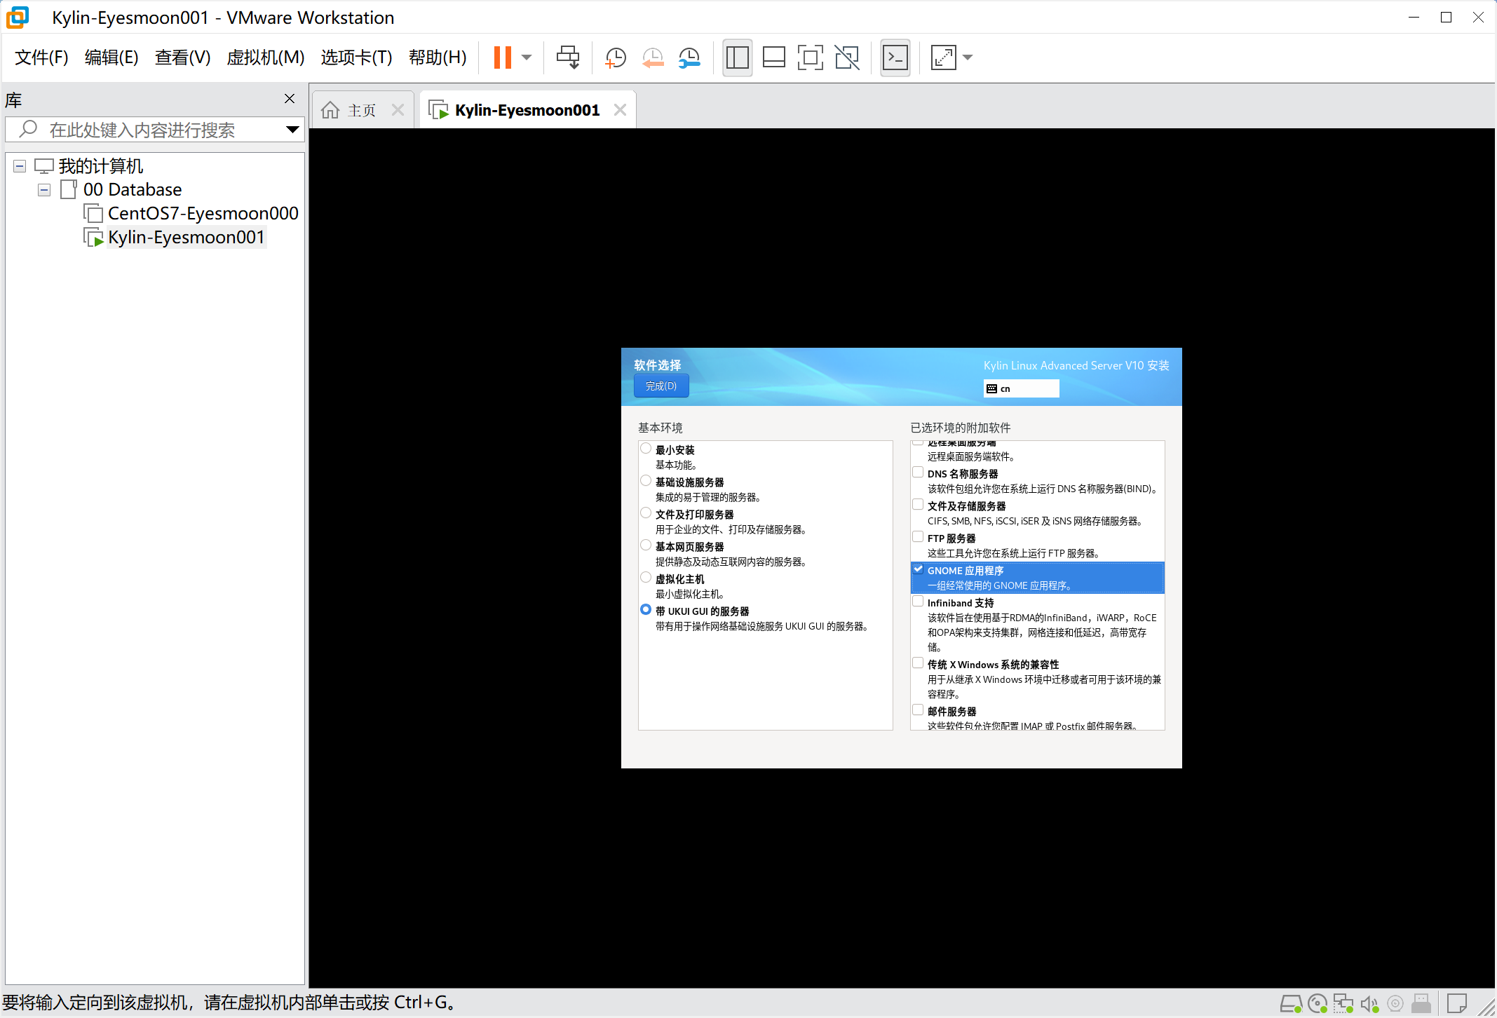The height and width of the screenshot is (1018, 1497).
Task: Select the 最小安装 radio option
Action: pyautogui.click(x=646, y=449)
